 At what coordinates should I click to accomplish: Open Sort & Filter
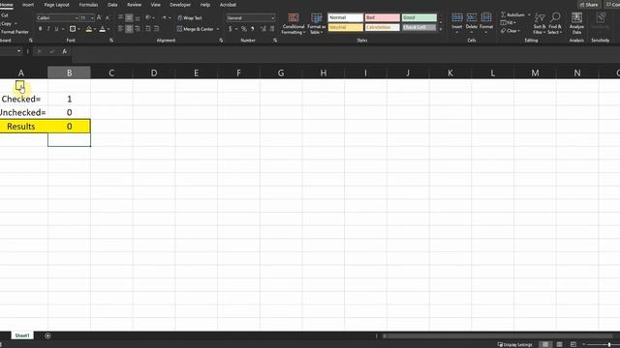click(x=540, y=23)
